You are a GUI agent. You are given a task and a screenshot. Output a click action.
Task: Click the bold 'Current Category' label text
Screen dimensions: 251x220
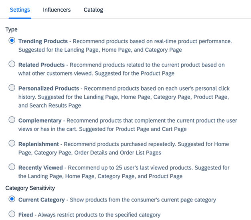41,200
